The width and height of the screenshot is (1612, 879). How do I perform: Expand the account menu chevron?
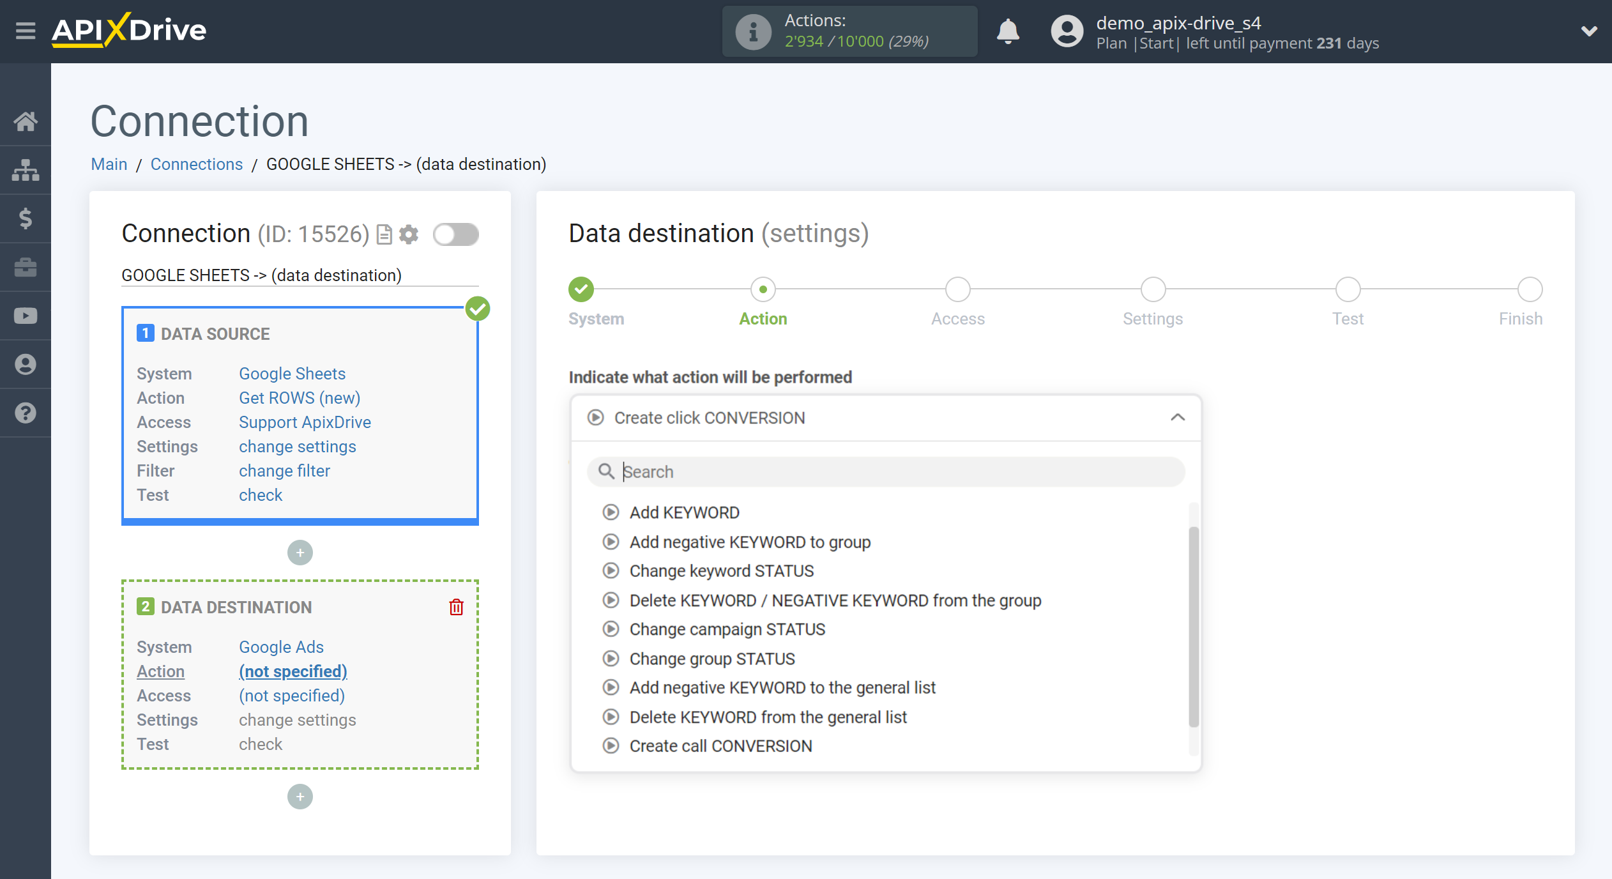(x=1589, y=31)
